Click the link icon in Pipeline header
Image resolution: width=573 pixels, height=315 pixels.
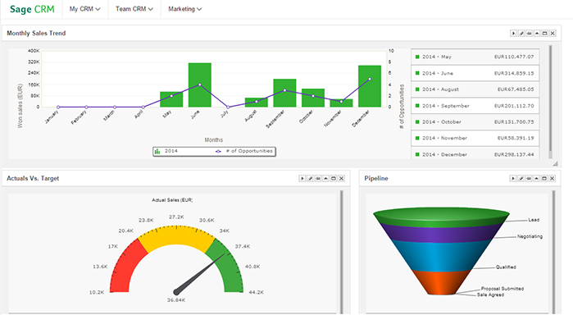(x=529, y=179)
